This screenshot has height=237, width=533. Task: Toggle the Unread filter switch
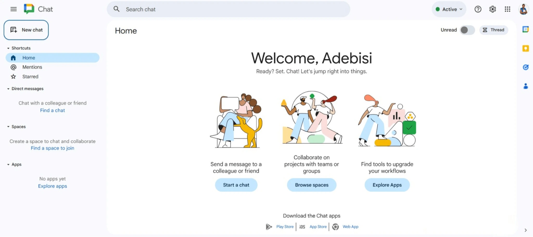pos(467,30)
